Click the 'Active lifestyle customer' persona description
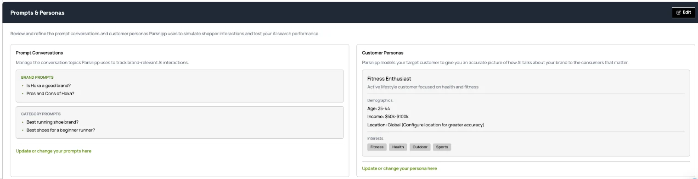Image resolution: width=698 pixels, height=179 pixels. click(423, 87)
